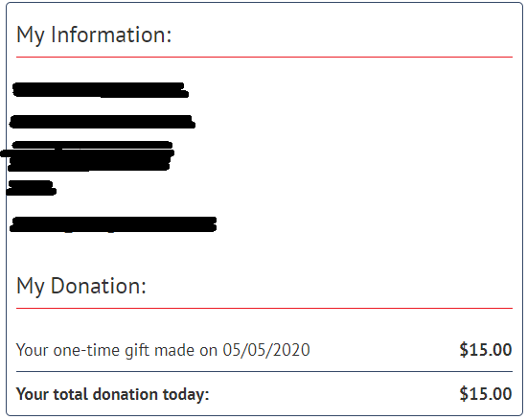Select the second blacked-out information line
The height and width of the screenshot is (420, 527).
coord(103,122)
